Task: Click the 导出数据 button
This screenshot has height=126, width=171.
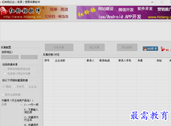Action: (127, 47)
